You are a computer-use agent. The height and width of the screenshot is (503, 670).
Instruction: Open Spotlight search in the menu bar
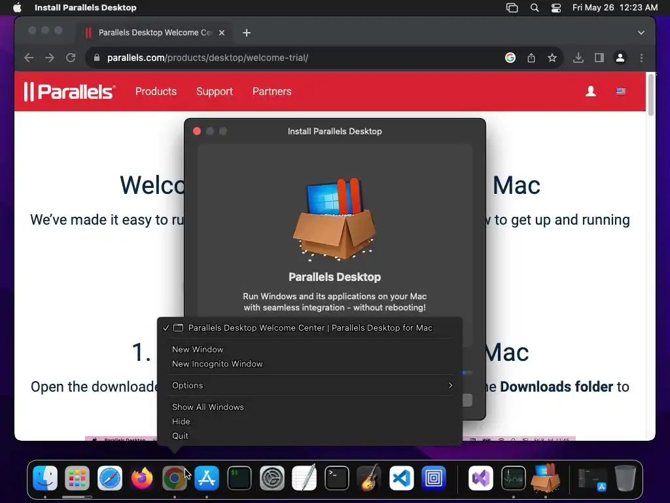[x=534, y=8]
